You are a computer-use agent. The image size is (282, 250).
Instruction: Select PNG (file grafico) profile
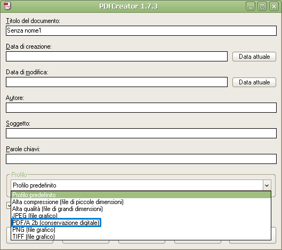coord(141,230)
